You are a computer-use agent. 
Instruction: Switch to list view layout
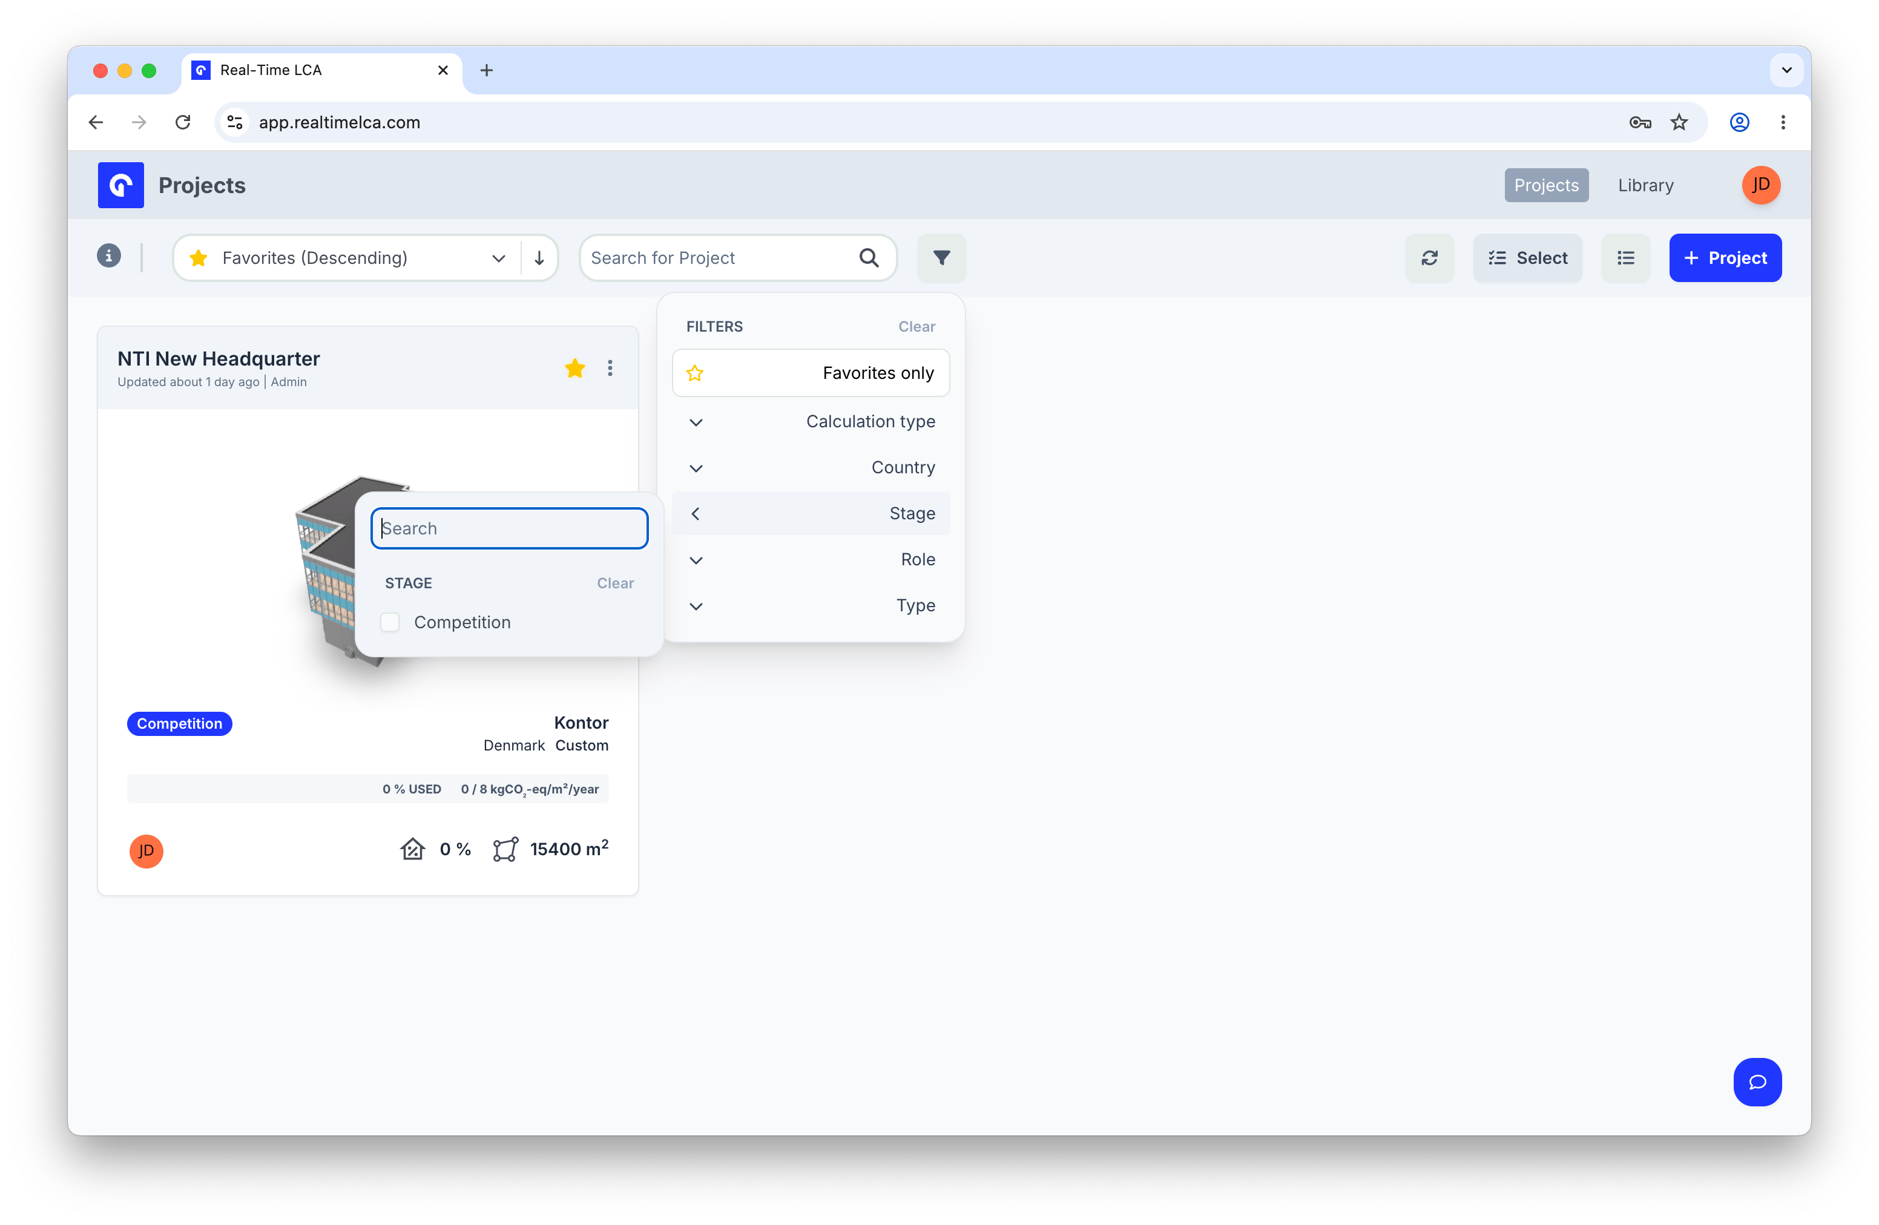pos(1625,257)
